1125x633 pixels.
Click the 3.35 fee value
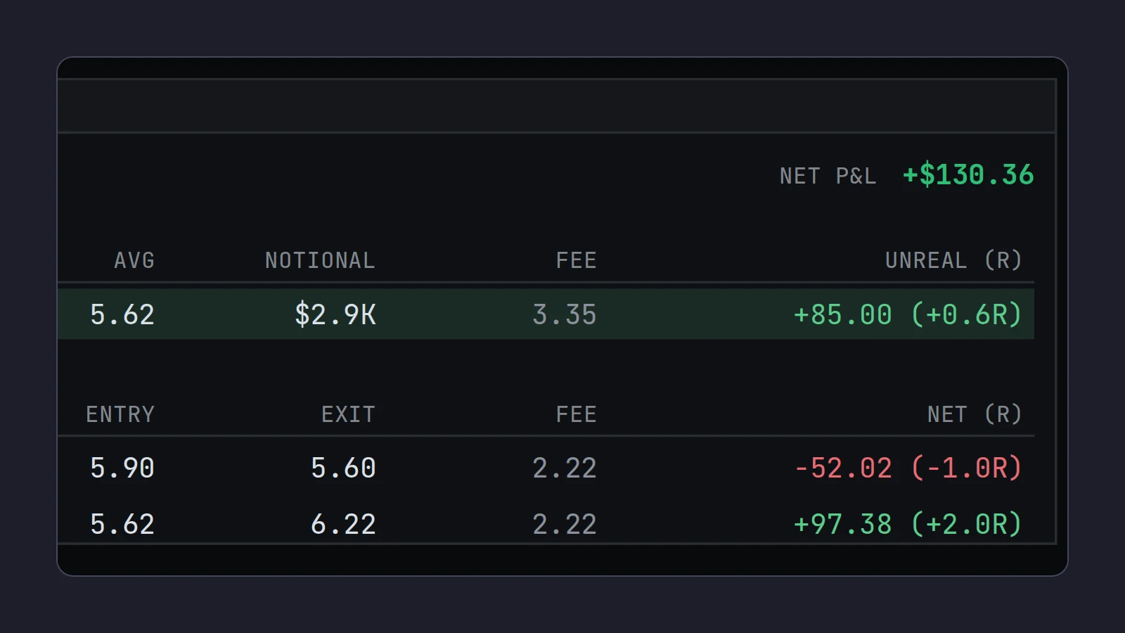pos(565,314)
